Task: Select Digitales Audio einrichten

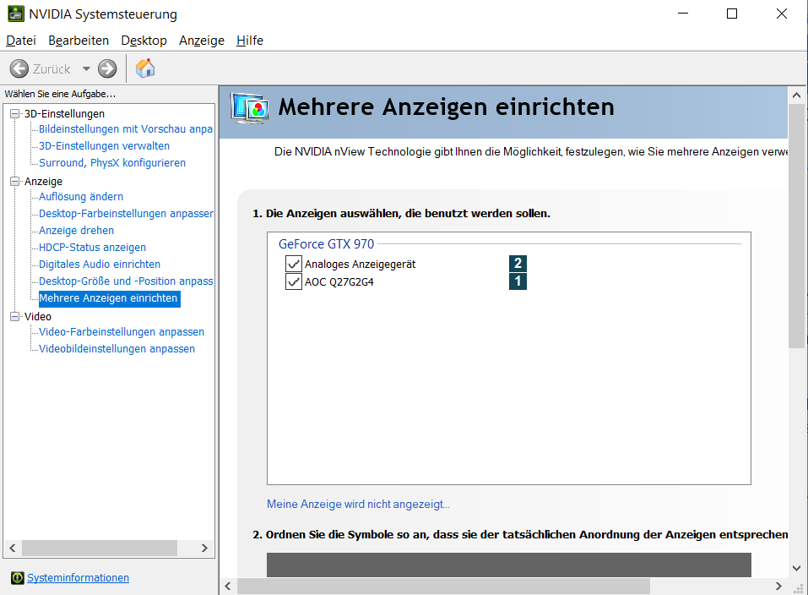Action: pyautogui.click(x=100, y=265)
